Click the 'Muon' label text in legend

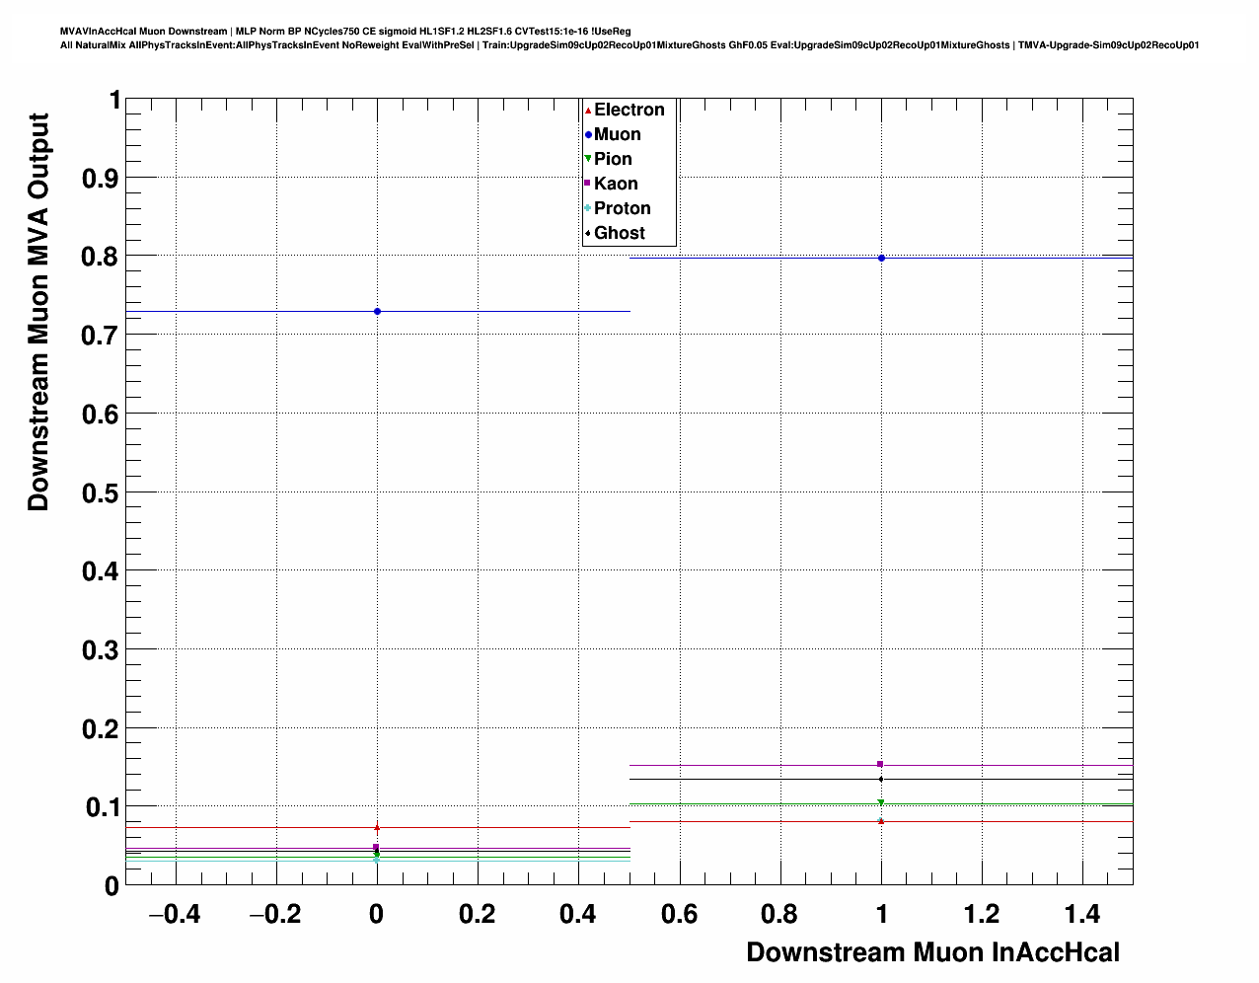click(618, 134)
